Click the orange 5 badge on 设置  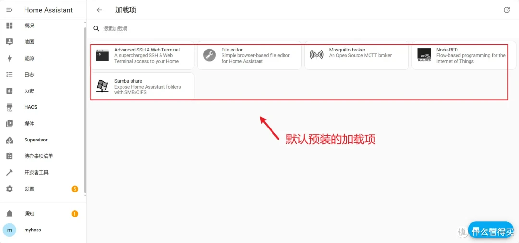75,189
